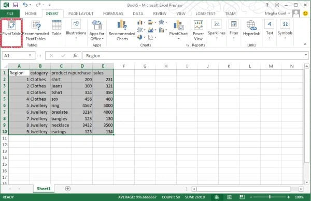Click the PivotTable button

(x=11, y=33)
